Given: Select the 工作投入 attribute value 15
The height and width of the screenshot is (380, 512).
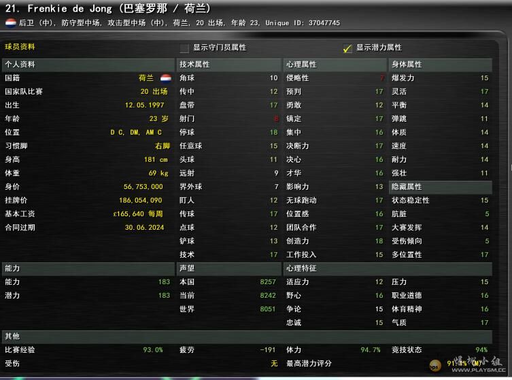Looking at the screenshot, I should (x=379, y=255).
